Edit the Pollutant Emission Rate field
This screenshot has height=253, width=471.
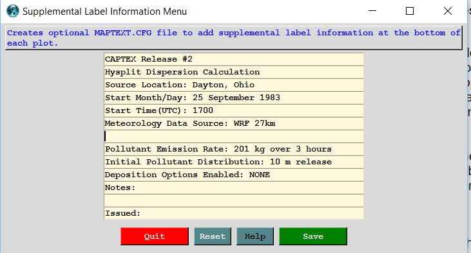pos(234,150)
